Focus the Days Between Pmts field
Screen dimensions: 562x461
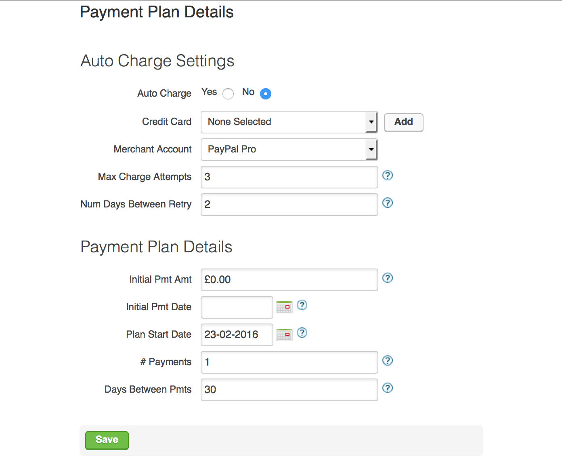pyautogui.click(x=289, y=390)
